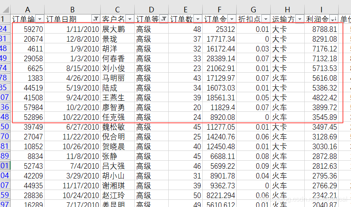This screenshot has height=207, width=351.
Task: Select customer name 王燕生
Action: pyautogui.click(x=113, y=98)
